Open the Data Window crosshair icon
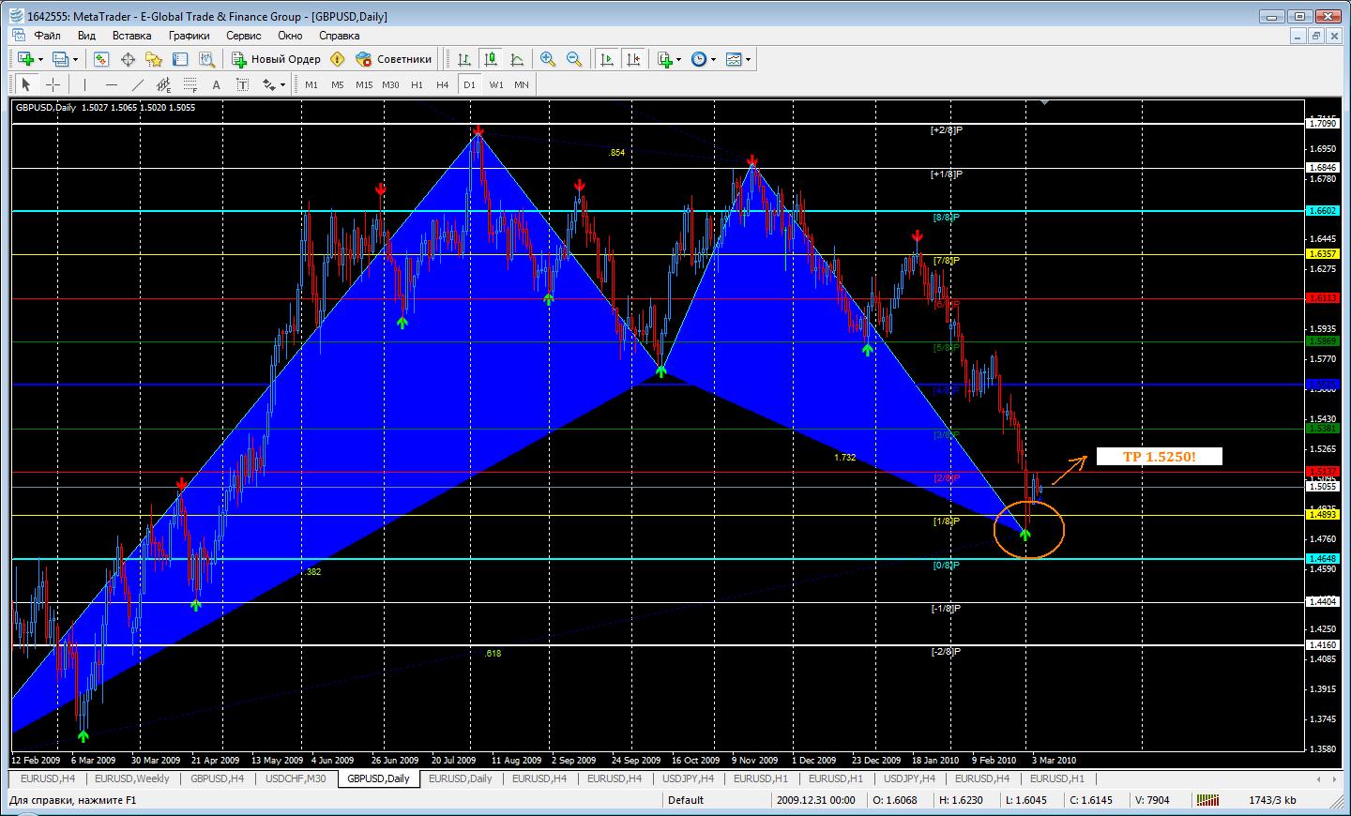The image size is (1351, 816). coord(128,59)
